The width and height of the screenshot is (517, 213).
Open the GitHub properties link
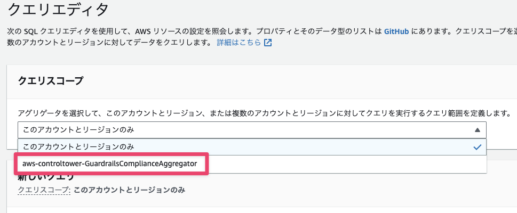tap(396, 31)
